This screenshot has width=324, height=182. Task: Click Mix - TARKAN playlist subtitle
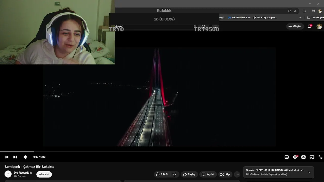click(x=267, y=174)
